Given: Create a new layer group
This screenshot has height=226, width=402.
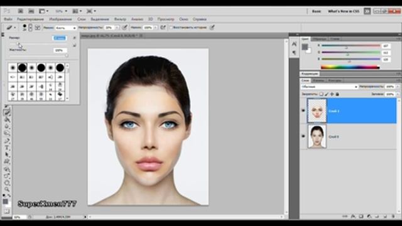Looking at the screenshot, I should coord(377,217).
